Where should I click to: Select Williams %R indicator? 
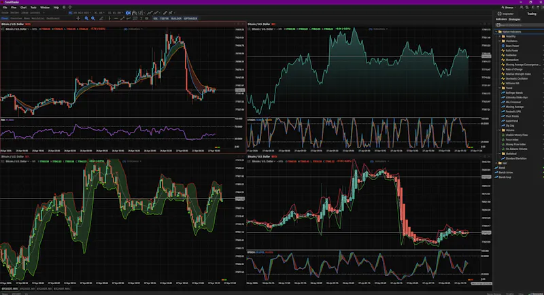point(512,83)
